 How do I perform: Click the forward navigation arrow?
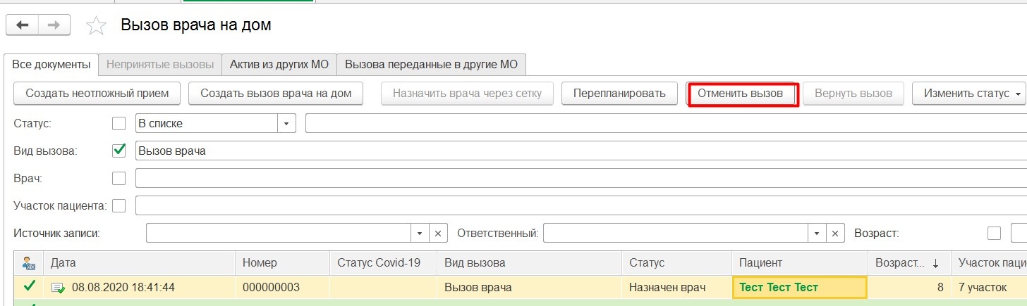tap(53, 25)
